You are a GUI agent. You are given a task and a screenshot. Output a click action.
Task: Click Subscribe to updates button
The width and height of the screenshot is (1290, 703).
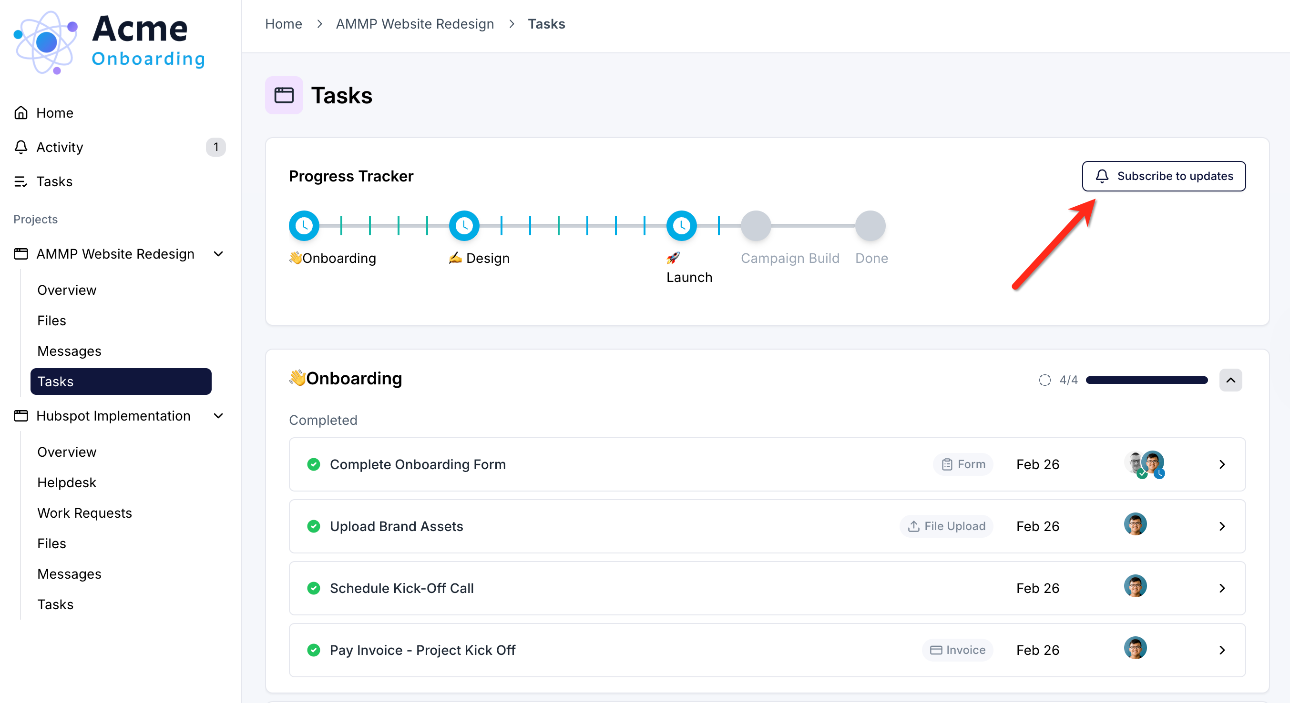[1163, 176]
